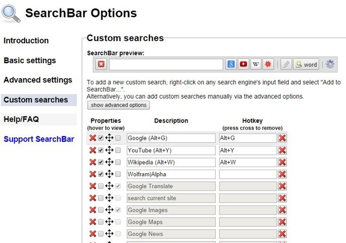Delete the Google Translate search entry
This screenshot has height=243, width=346.
(93, 186)
